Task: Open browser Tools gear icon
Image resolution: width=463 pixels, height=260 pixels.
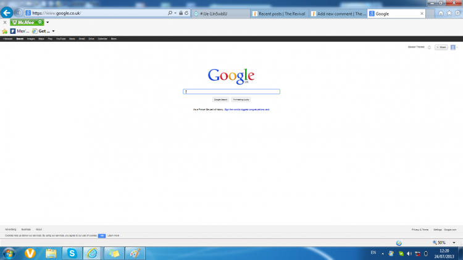Action: [x=457, y=14]
